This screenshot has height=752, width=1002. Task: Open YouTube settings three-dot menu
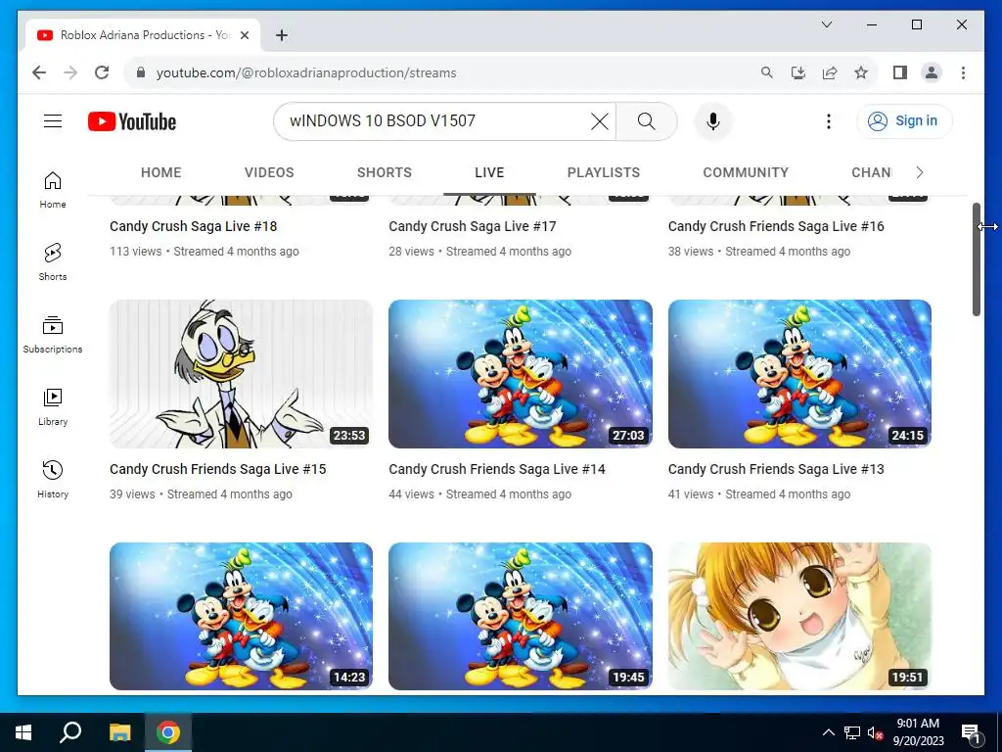tap(828, 120)
